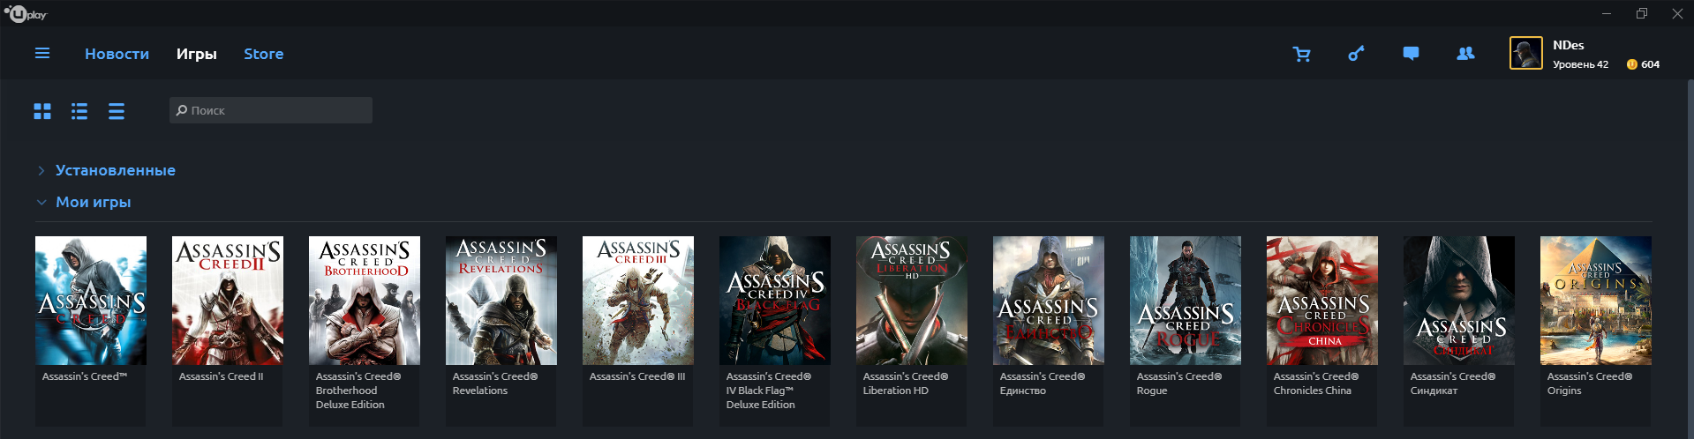Open Assassin's Creed Синдикат cover art
Viewport: 1694px width, 439px height.
1459,301
